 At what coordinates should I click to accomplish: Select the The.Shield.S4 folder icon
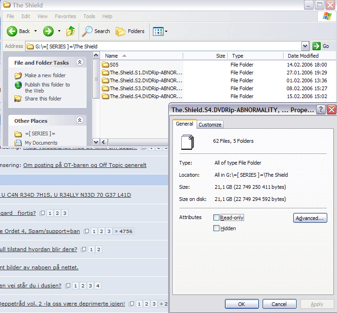[x=106, y=96]
